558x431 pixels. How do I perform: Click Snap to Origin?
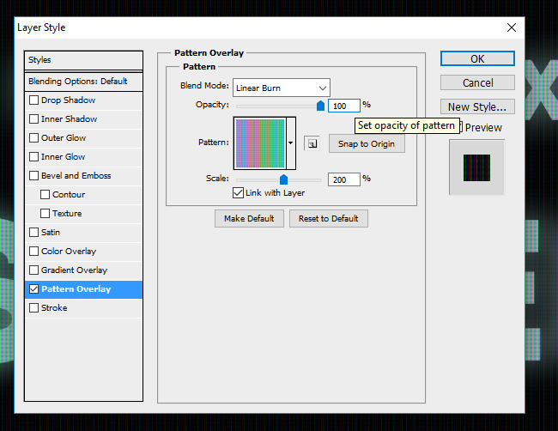click(x=367, y=143)
